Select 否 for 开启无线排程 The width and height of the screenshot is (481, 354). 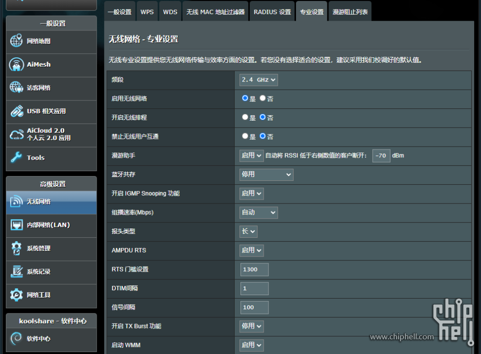263,117
